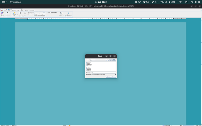Expand the Save In folder dropdown
This screenshot has width=202, height=126.
tap(107, 60)
